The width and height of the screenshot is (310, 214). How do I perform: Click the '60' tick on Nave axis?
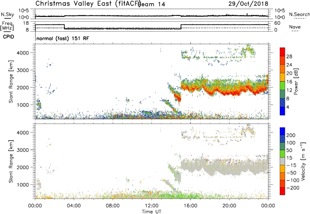[277, 23]
